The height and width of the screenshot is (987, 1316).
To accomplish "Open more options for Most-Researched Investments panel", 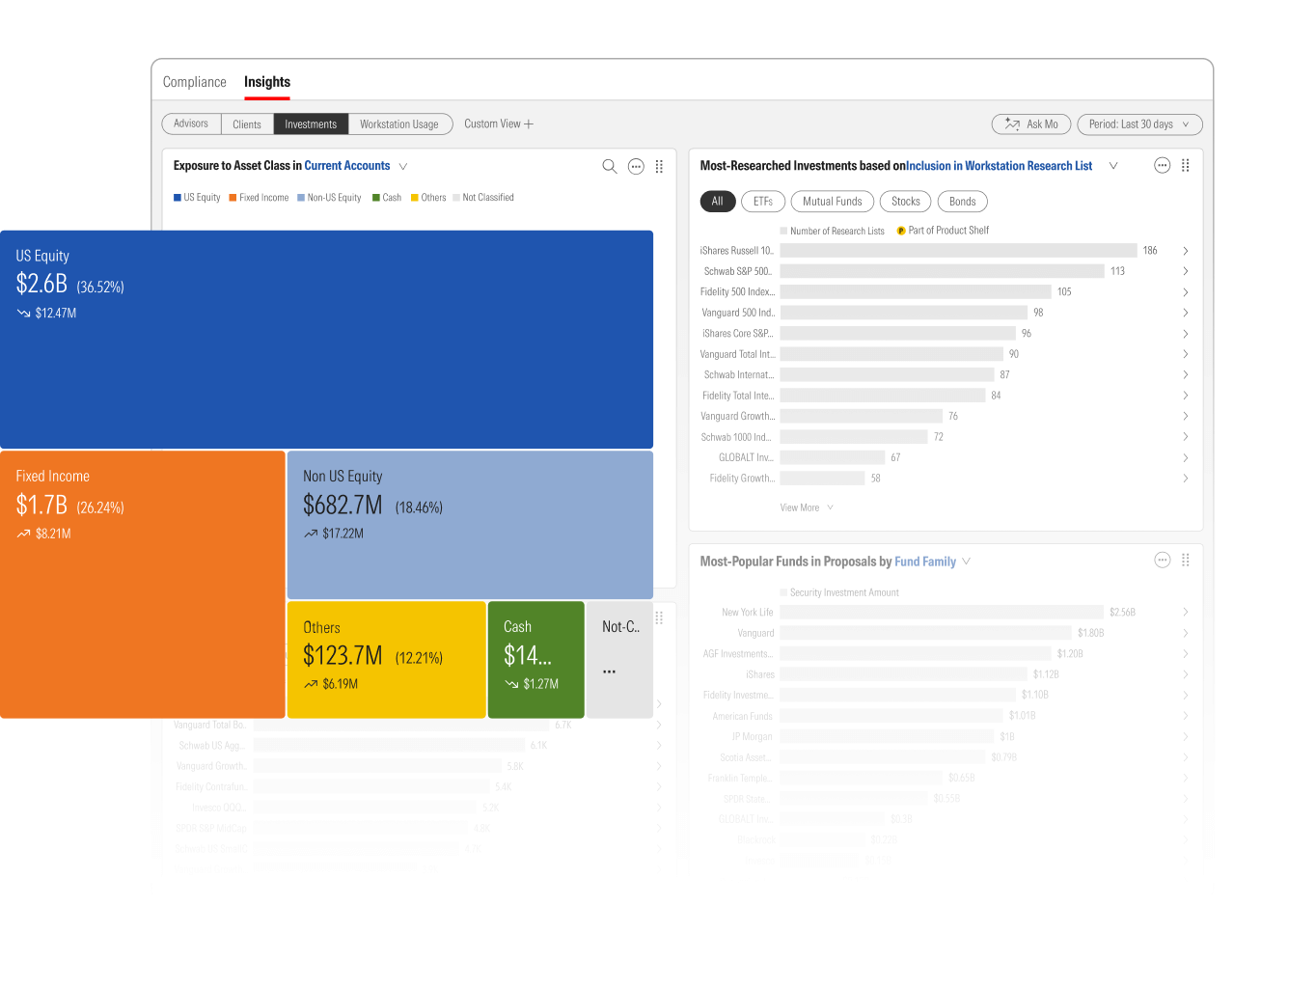I will point(1162,166).
